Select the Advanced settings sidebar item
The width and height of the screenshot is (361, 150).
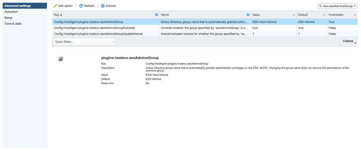(x=17, y=6)
